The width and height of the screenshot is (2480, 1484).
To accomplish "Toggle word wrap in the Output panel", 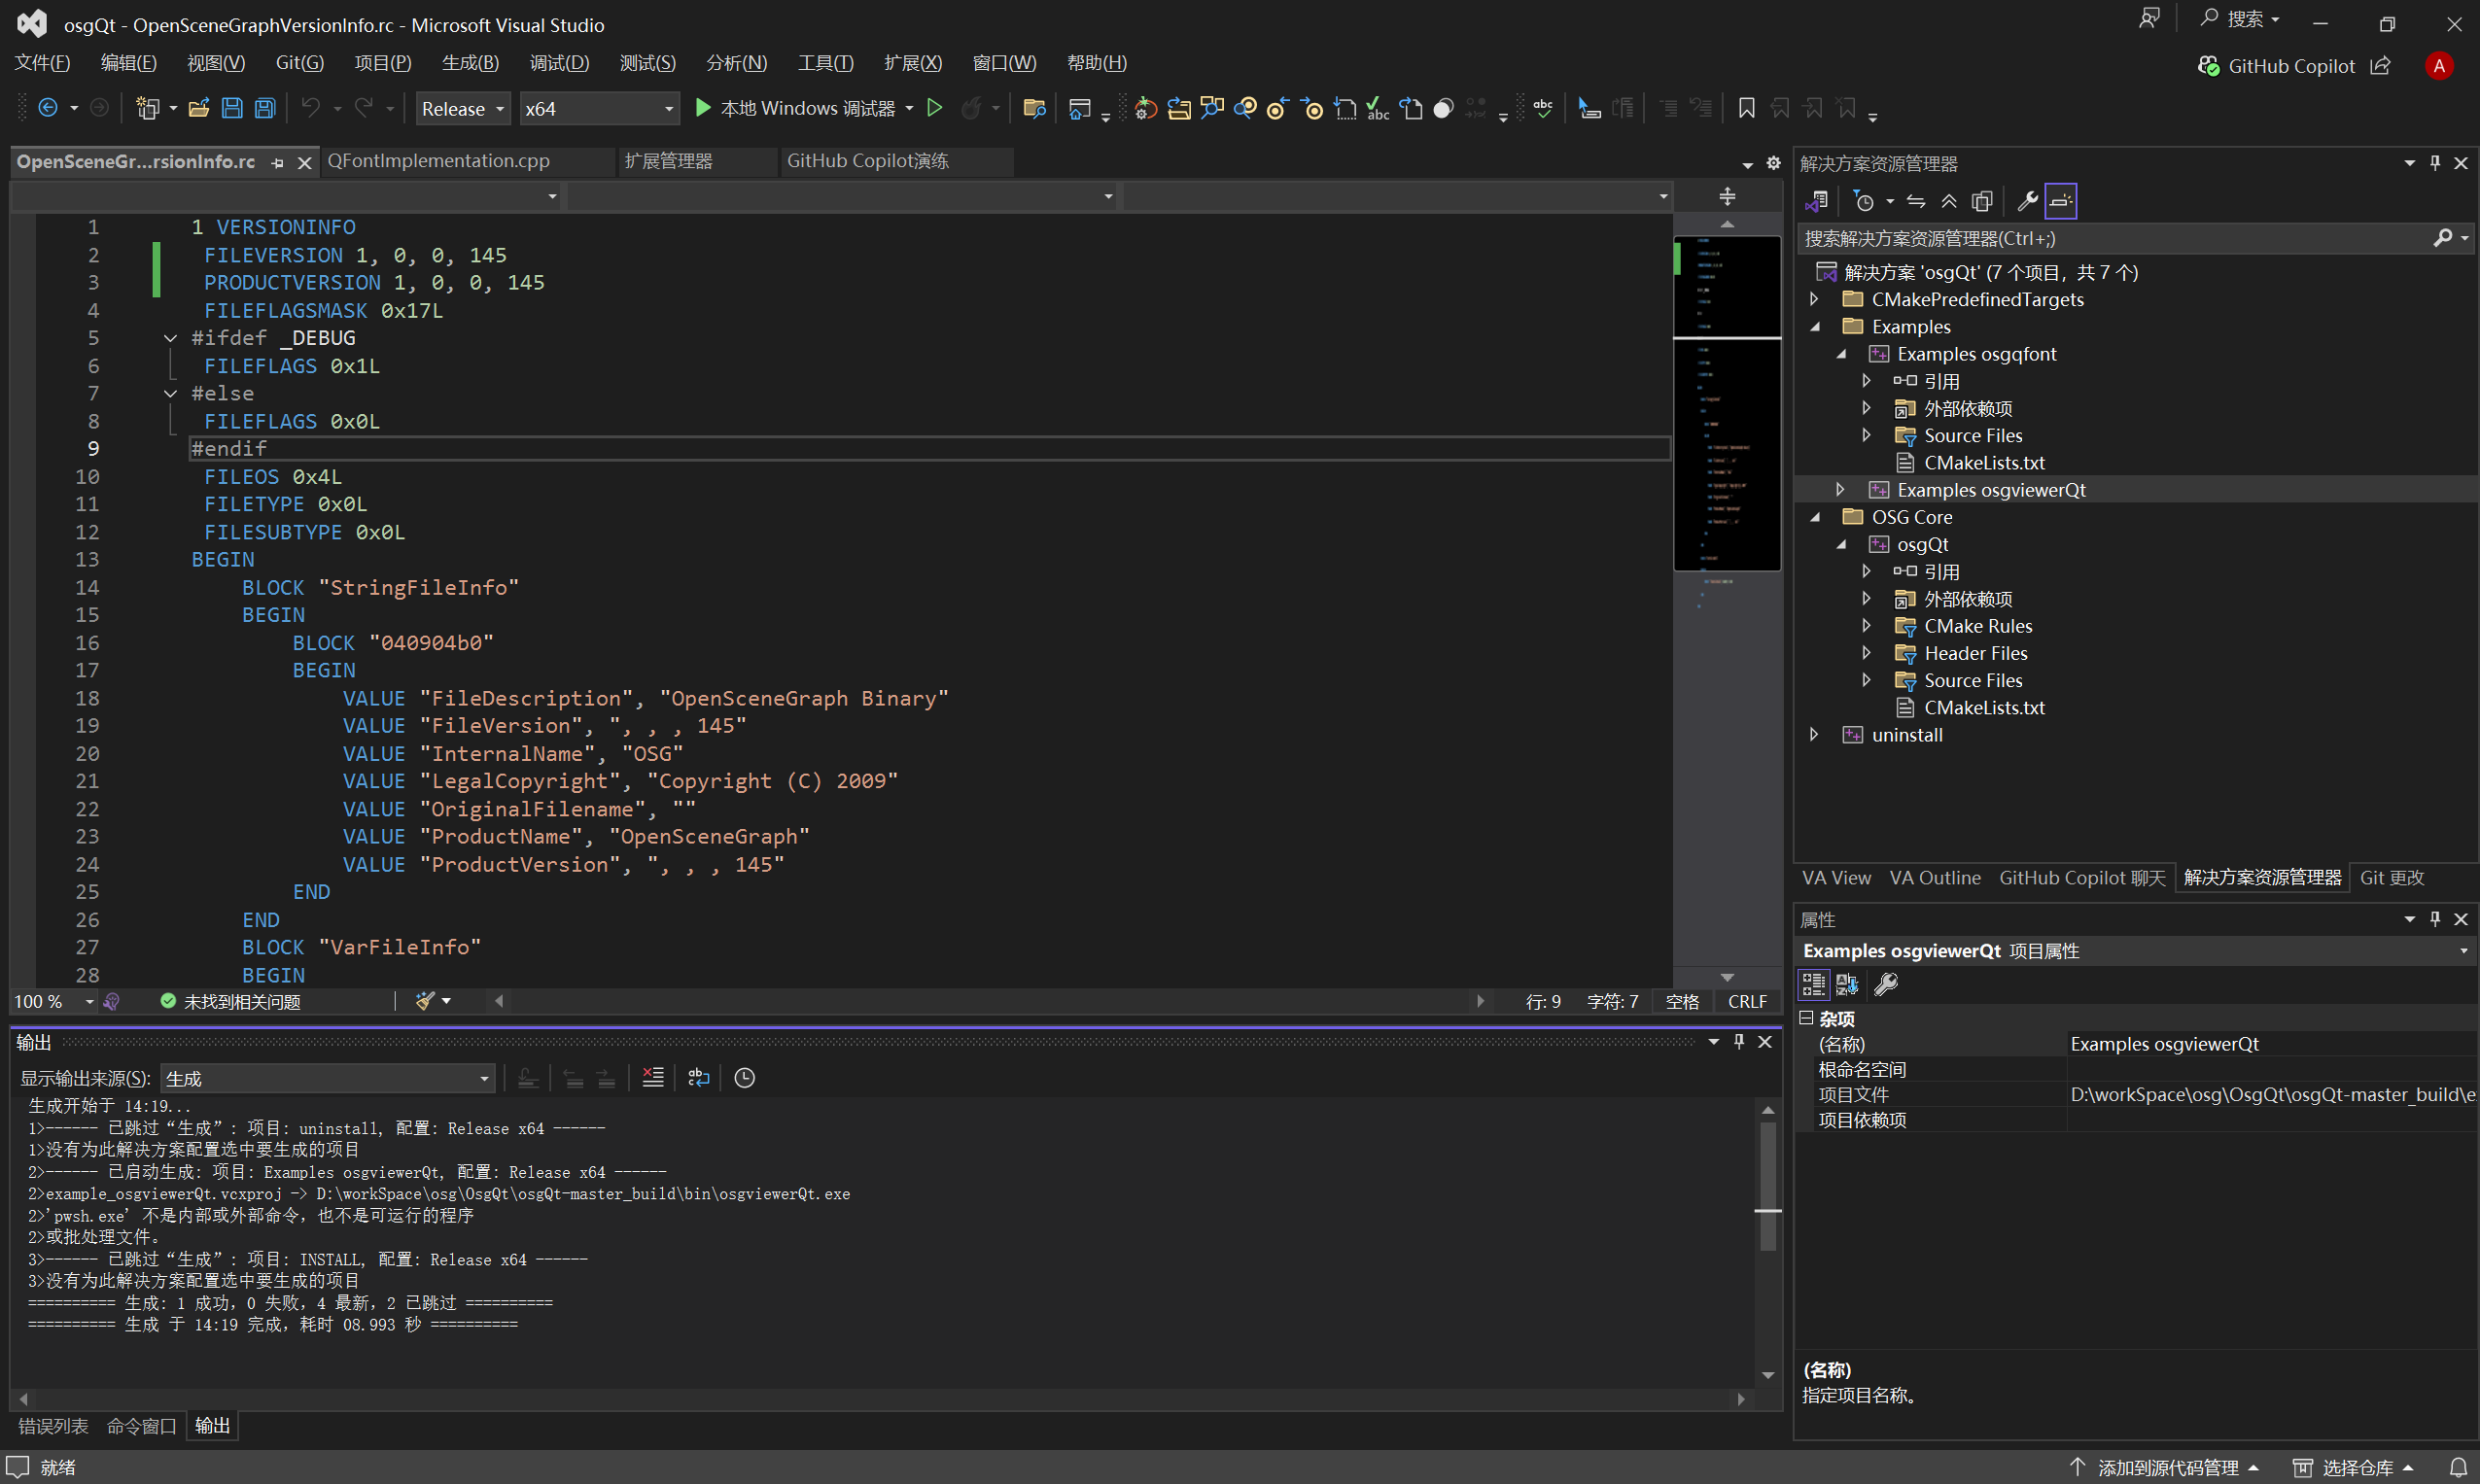I will pos(698,1077).
